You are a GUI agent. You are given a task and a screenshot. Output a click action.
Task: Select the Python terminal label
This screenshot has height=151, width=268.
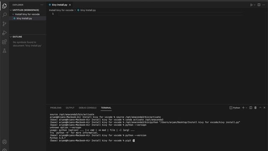point(234,108)
